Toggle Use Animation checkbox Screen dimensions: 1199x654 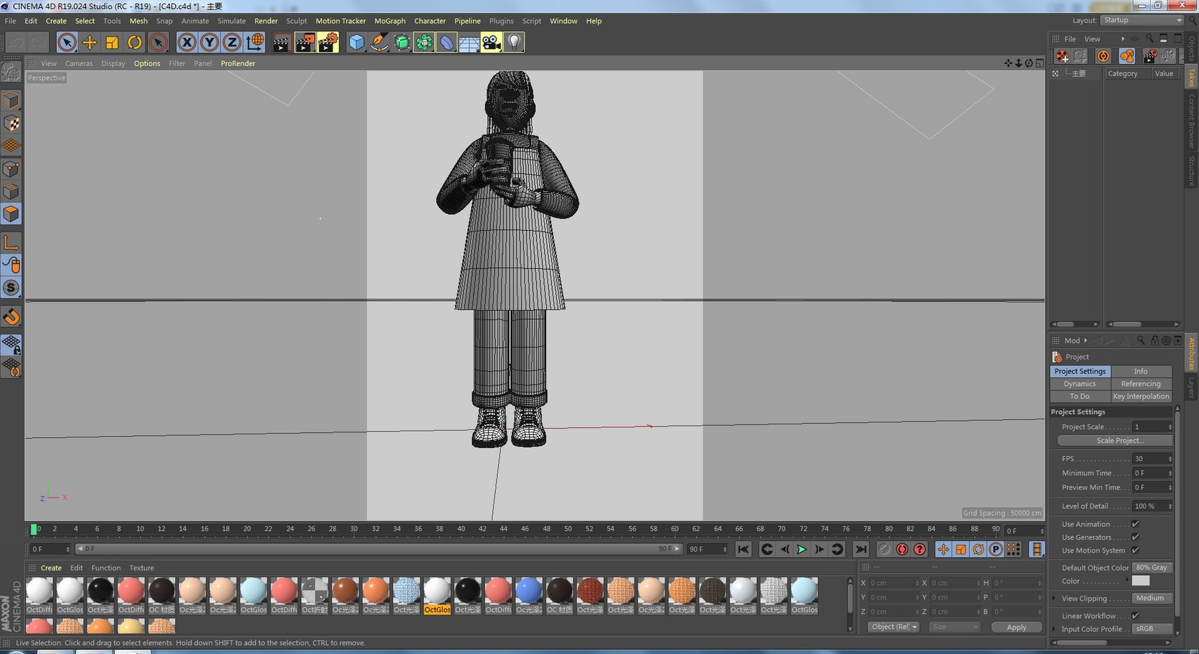tap(1135, 524)
